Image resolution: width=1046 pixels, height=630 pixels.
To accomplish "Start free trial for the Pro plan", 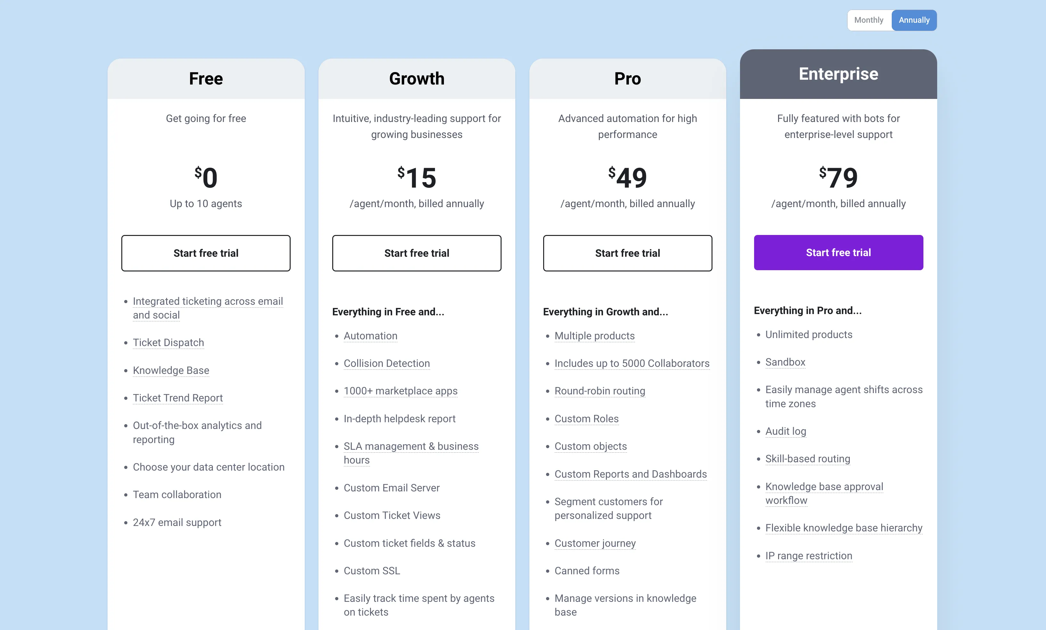I will click(628, 253).
